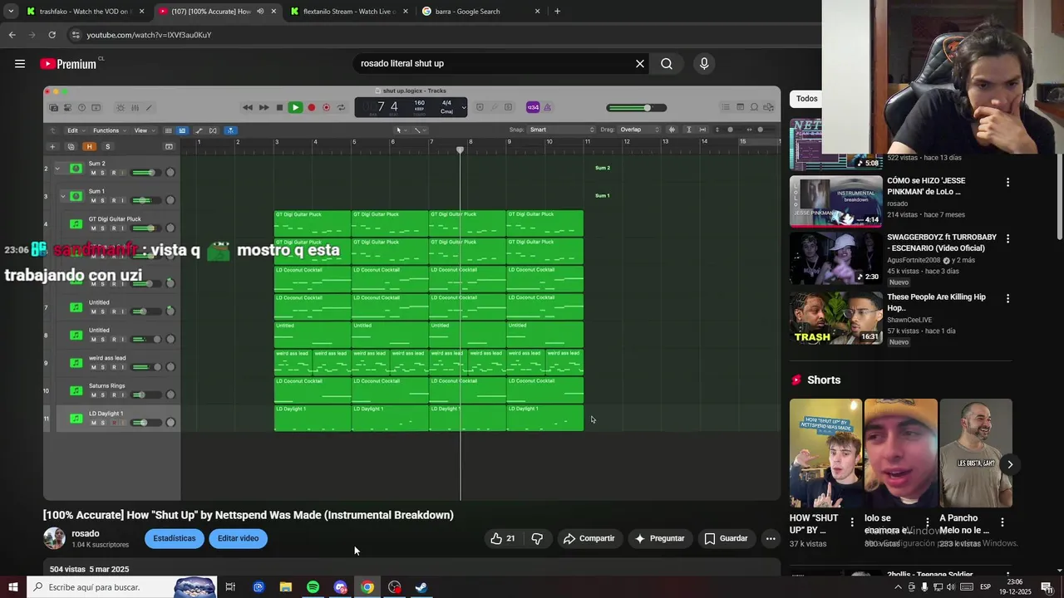Mute the LD Daylight 1 track
This screenshot has height=598, width=1064.
(x=93, y=423)
